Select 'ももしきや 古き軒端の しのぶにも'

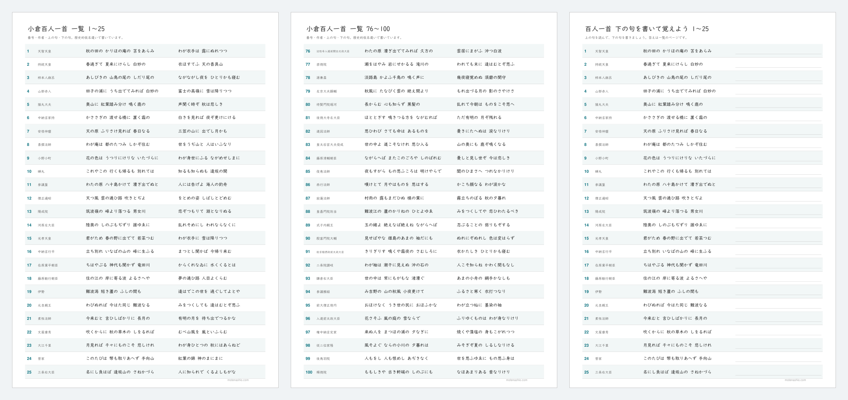tap(398, 372)
